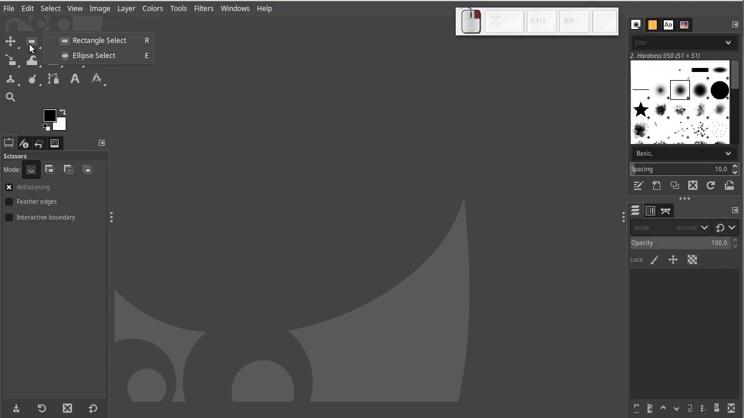
Task: Click the refresh brushes icon
Action: click(710, 185)
